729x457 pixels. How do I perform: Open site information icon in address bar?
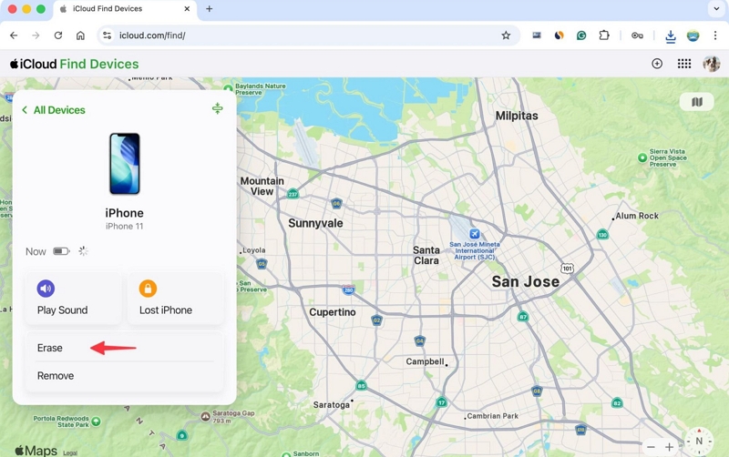click(108, 36)
